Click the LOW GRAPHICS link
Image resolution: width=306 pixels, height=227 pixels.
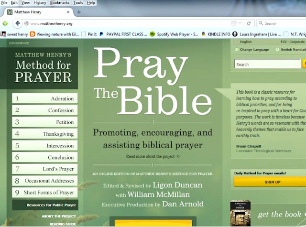coord(19,43)
